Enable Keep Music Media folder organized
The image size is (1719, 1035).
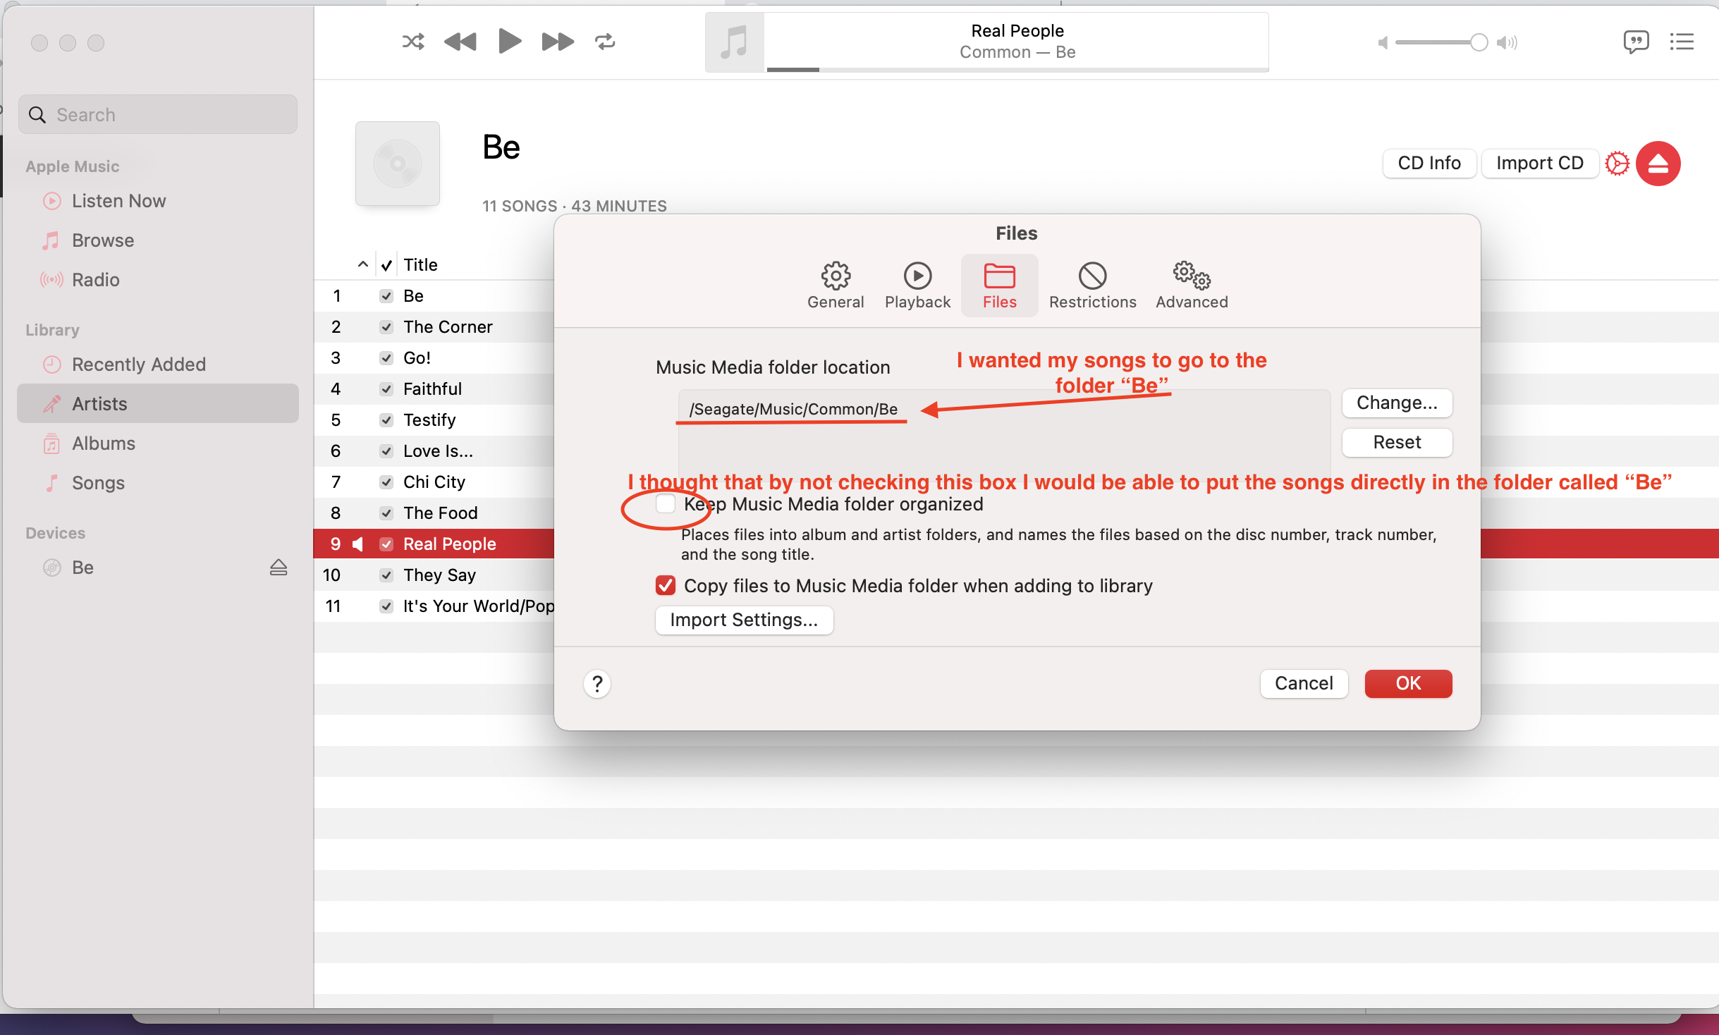pyautogui.click(x=666, y=503)
